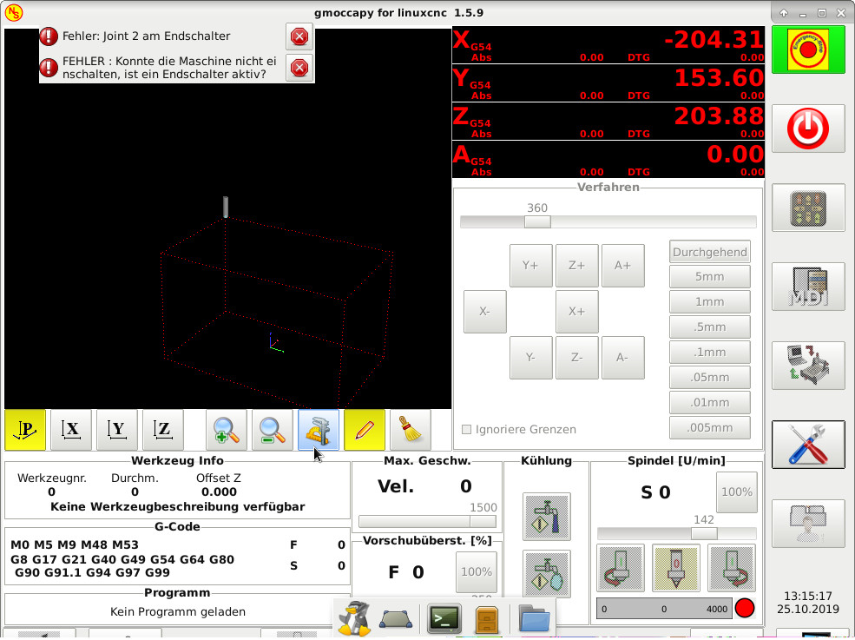The image size is (855, 640).
Task: Select .1mm jog increment
Action: [x=710, y=352]
